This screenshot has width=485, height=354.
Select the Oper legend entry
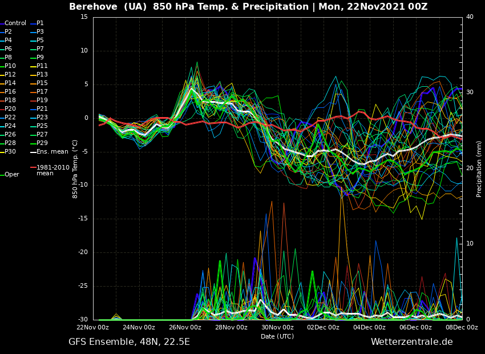pyautogui.click(x=12, y=175)
